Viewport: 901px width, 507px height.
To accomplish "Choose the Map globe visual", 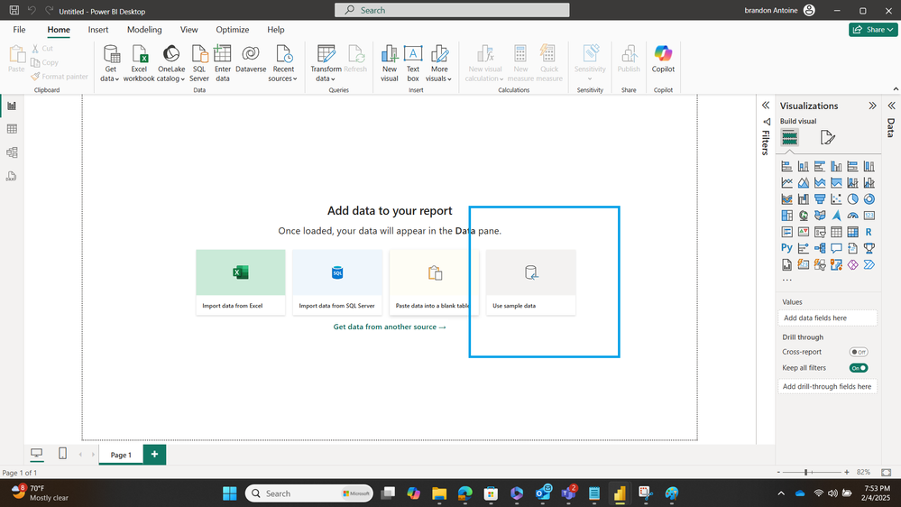I will pos(804,216).
